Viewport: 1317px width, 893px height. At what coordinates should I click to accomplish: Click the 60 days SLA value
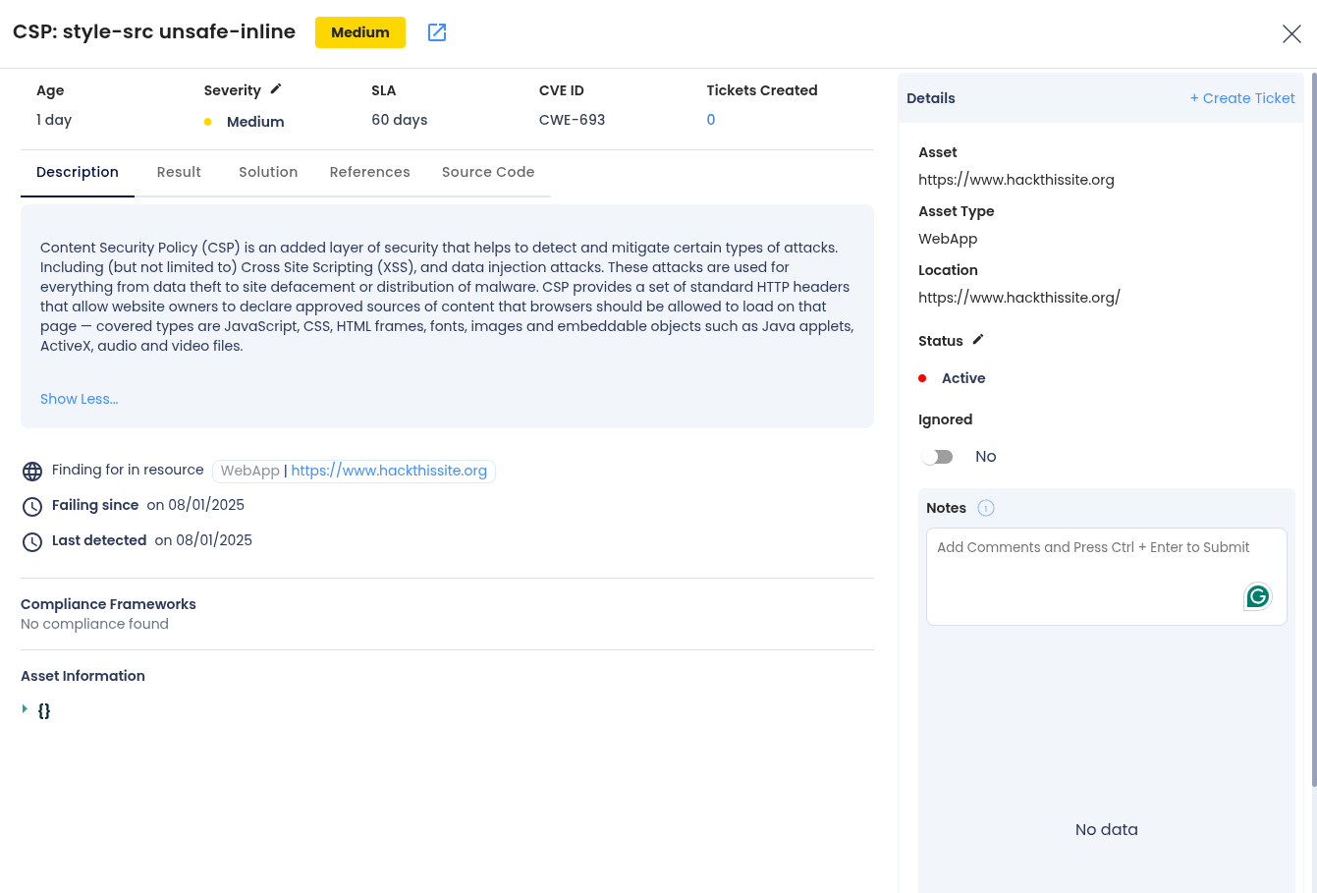pyautogui.click(x=400, y=120)
